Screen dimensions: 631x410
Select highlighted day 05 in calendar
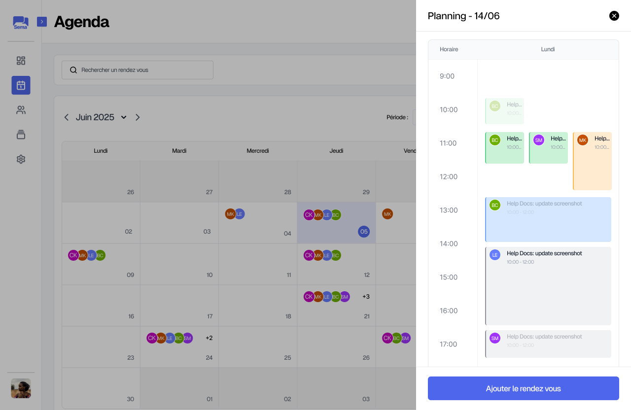(x=363, y=232)
